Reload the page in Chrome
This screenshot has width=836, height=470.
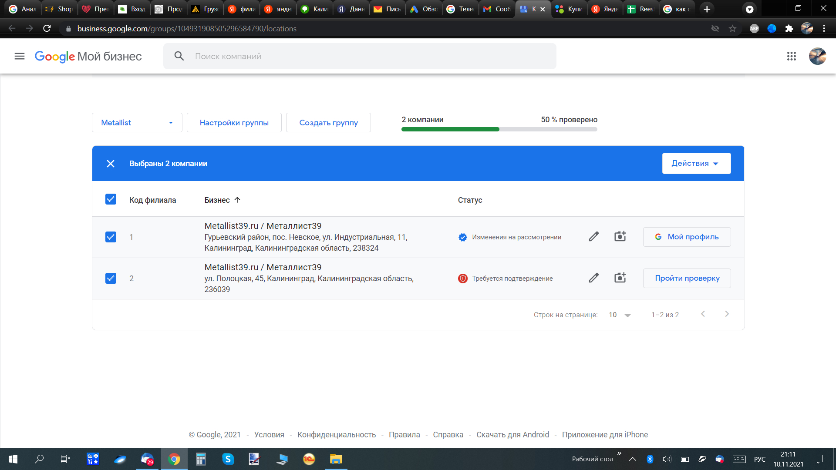47,28
